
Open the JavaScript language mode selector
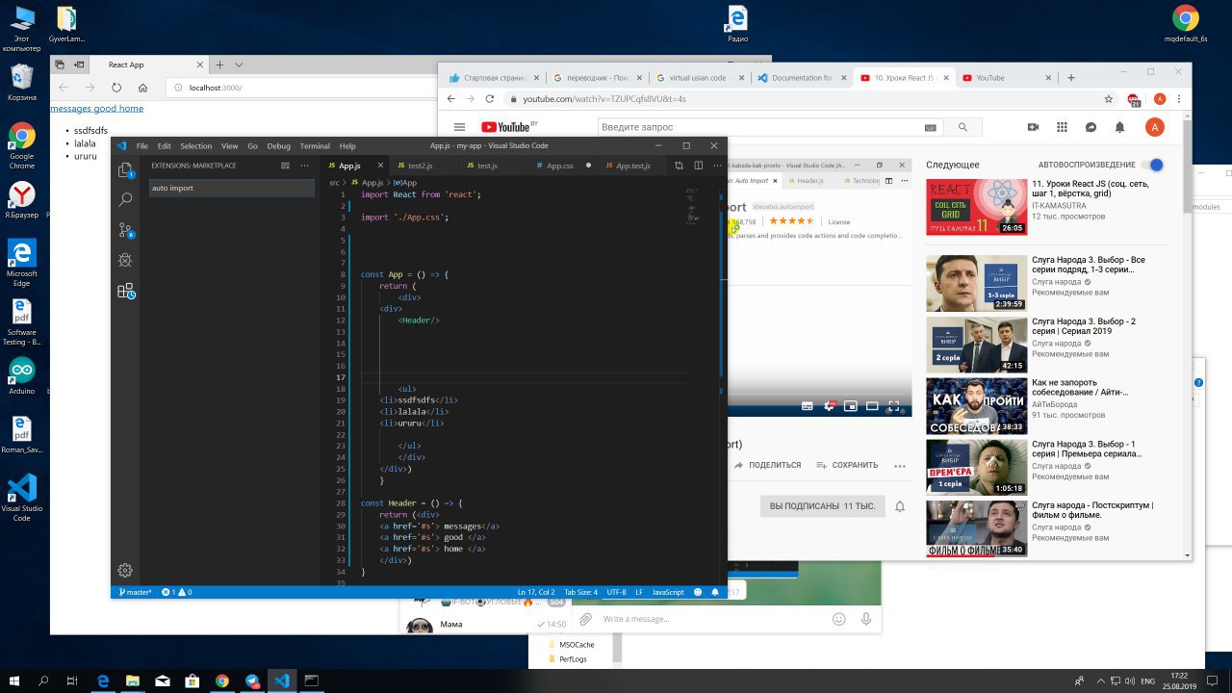pyautogui.click(x=668, y=592)
